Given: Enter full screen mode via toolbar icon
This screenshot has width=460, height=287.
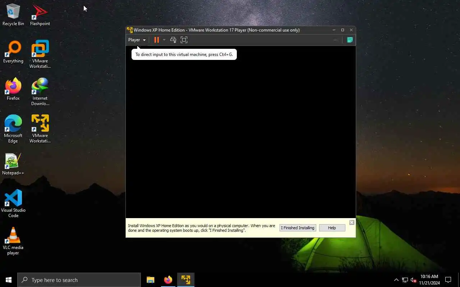Looking at the screenshot, I should click(184, 40).
